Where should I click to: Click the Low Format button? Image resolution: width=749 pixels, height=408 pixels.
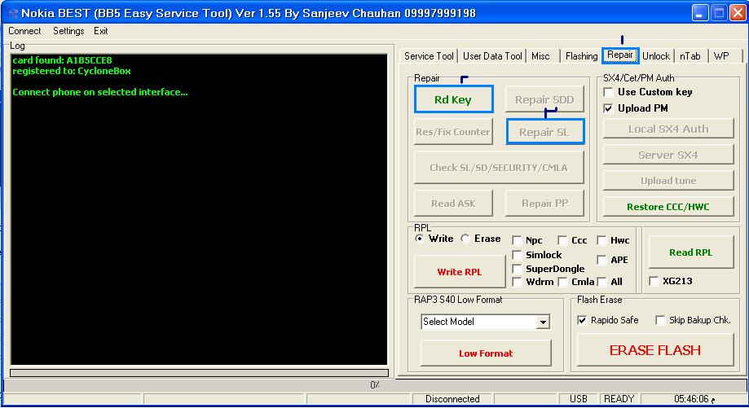pos(486,353)
